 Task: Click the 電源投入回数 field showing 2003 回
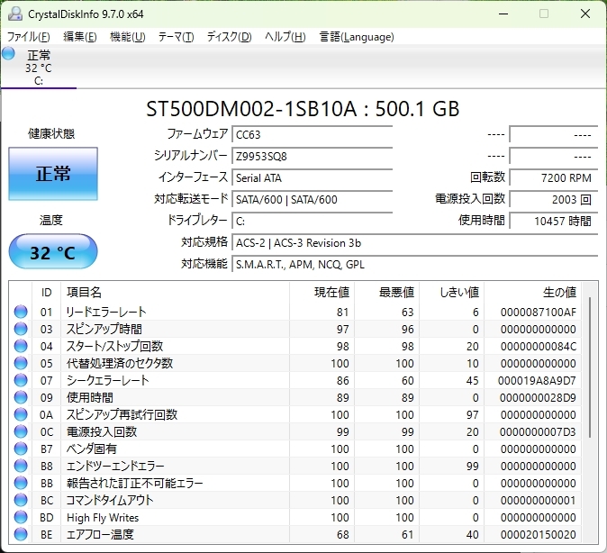(x=554, y=199)
